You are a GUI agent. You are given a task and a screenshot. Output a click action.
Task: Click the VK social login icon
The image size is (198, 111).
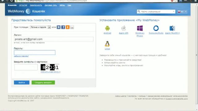click(58, 27)
